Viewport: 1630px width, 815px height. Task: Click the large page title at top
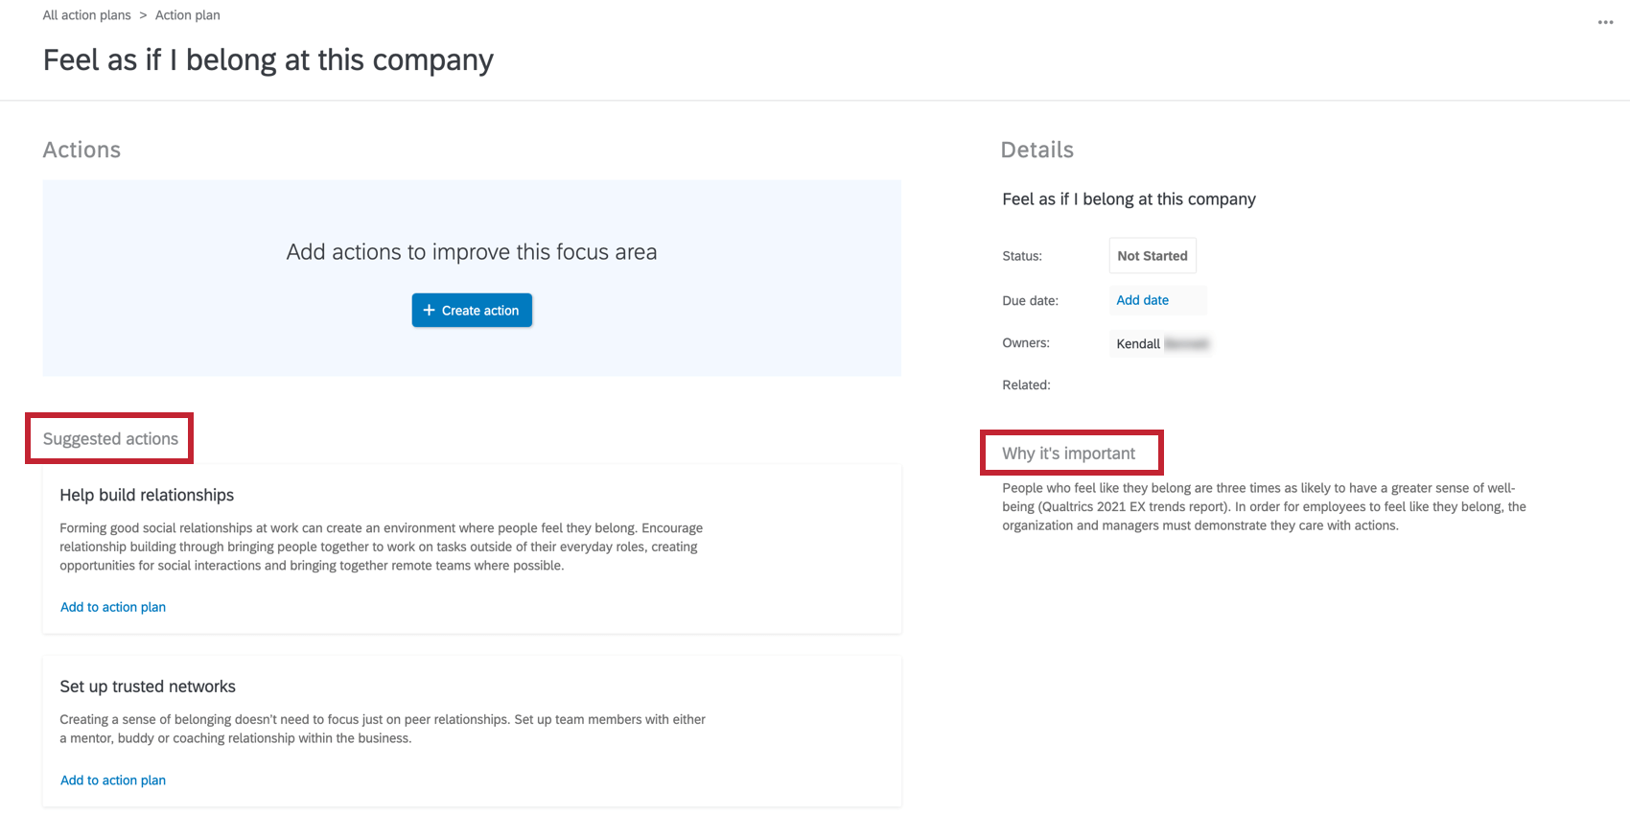[x=268, y=60]
